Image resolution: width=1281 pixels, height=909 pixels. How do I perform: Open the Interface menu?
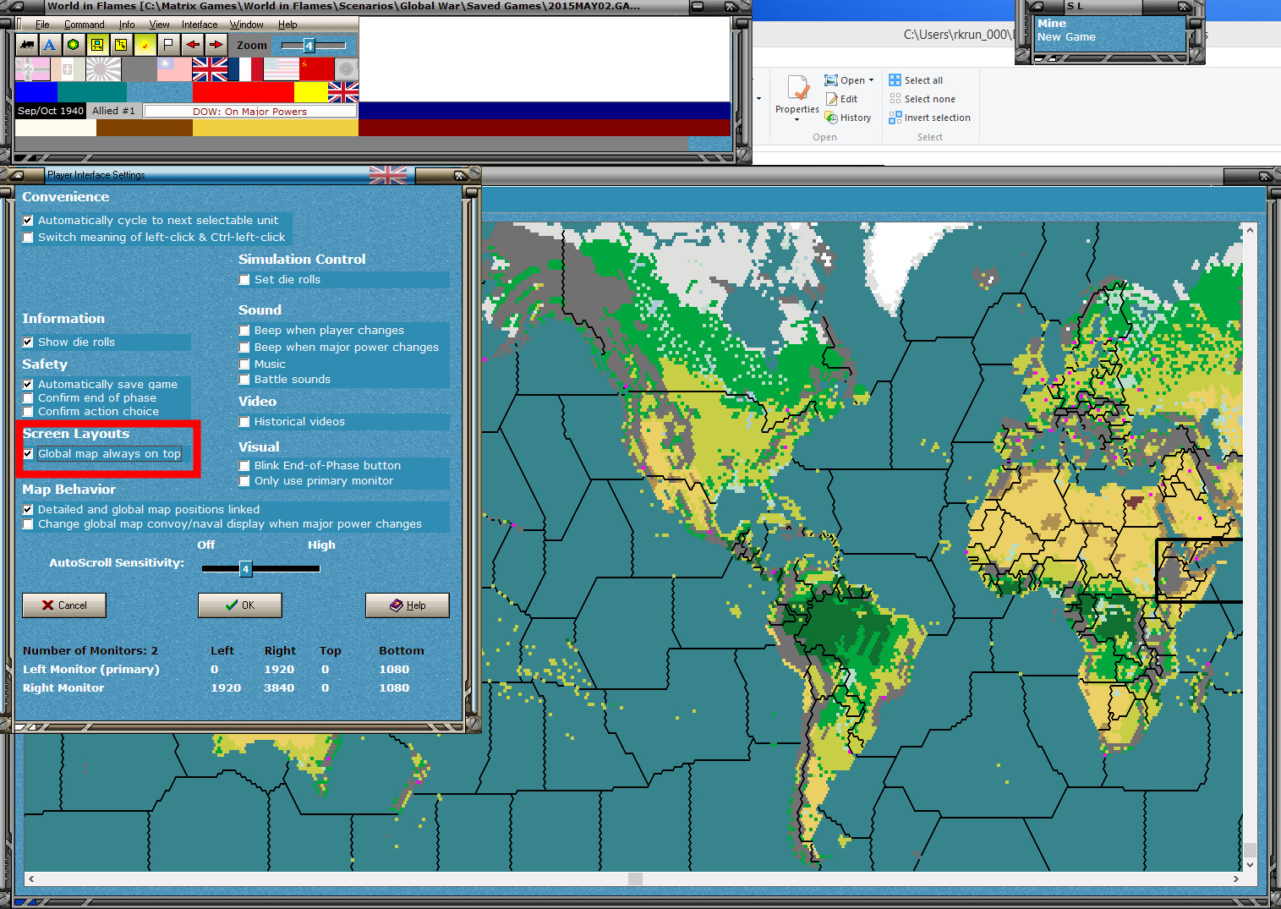click(x=200, y=25)
